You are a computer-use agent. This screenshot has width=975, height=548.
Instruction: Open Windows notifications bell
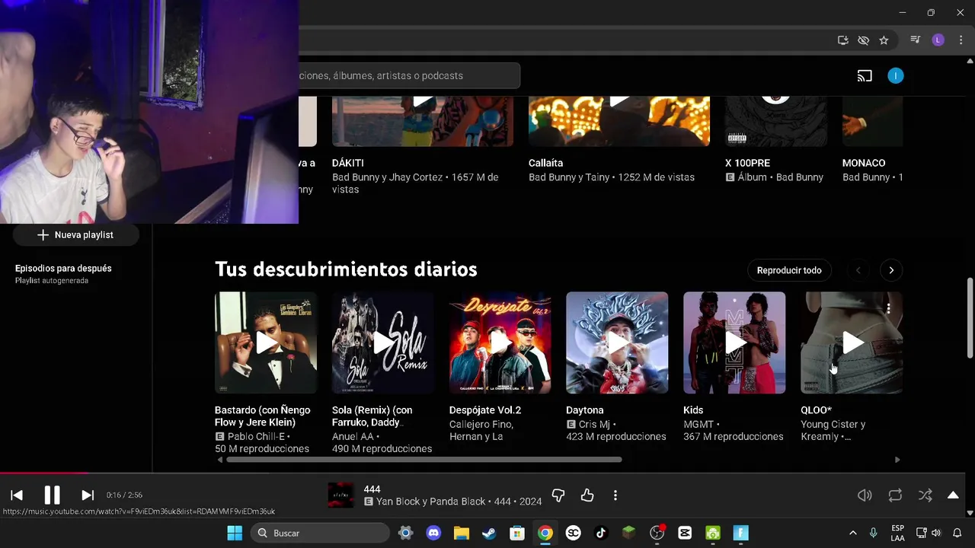(x=957, y=533)
